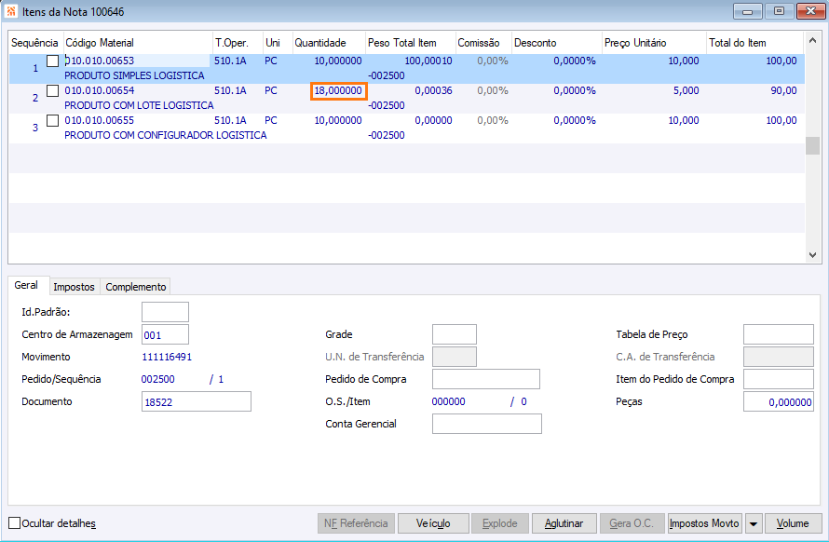This screenshot has width=829, height=542.
Task: Click the Impostos Movto button
Action: pos(705,523)
